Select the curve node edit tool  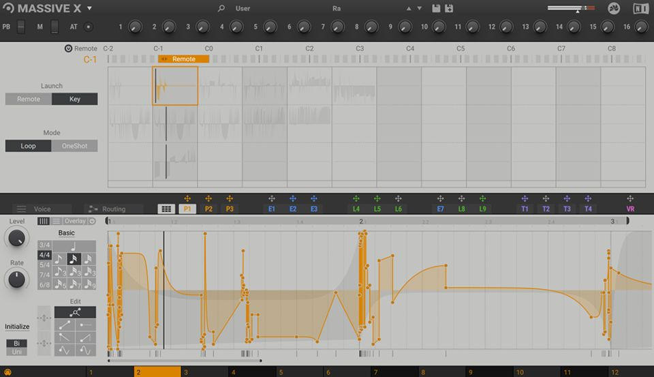point(75,312)
